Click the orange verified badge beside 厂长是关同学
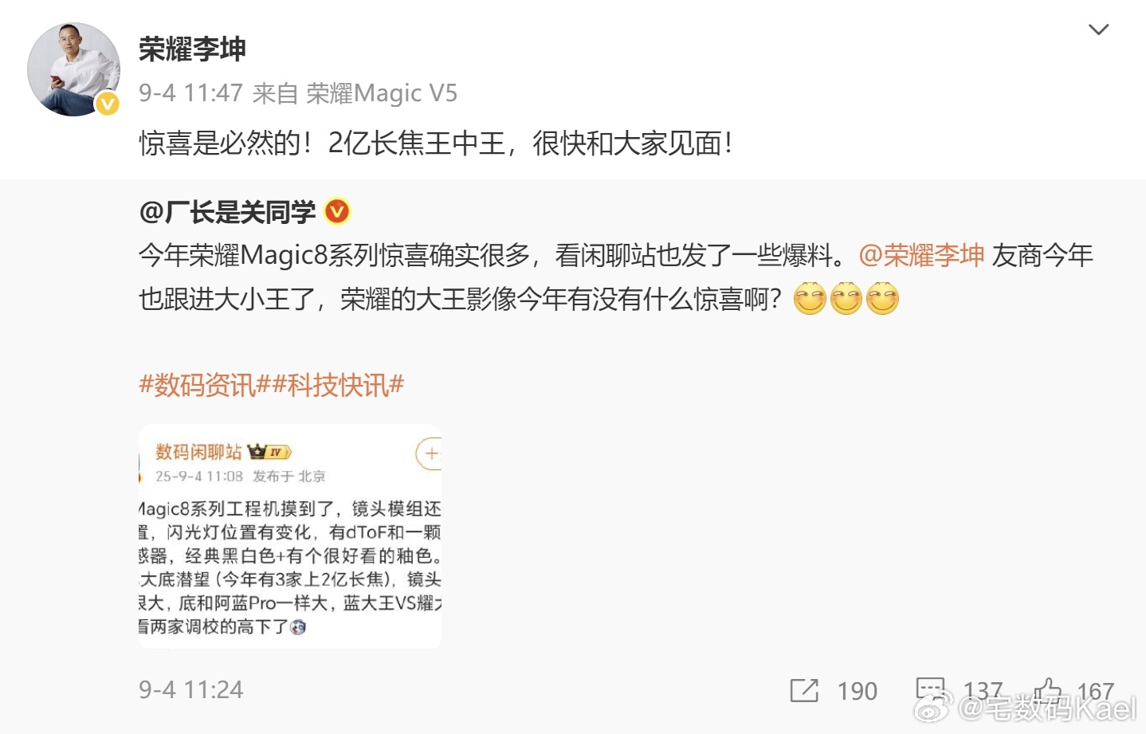Screen dimensions: 1146x734 tap(338, 211)
